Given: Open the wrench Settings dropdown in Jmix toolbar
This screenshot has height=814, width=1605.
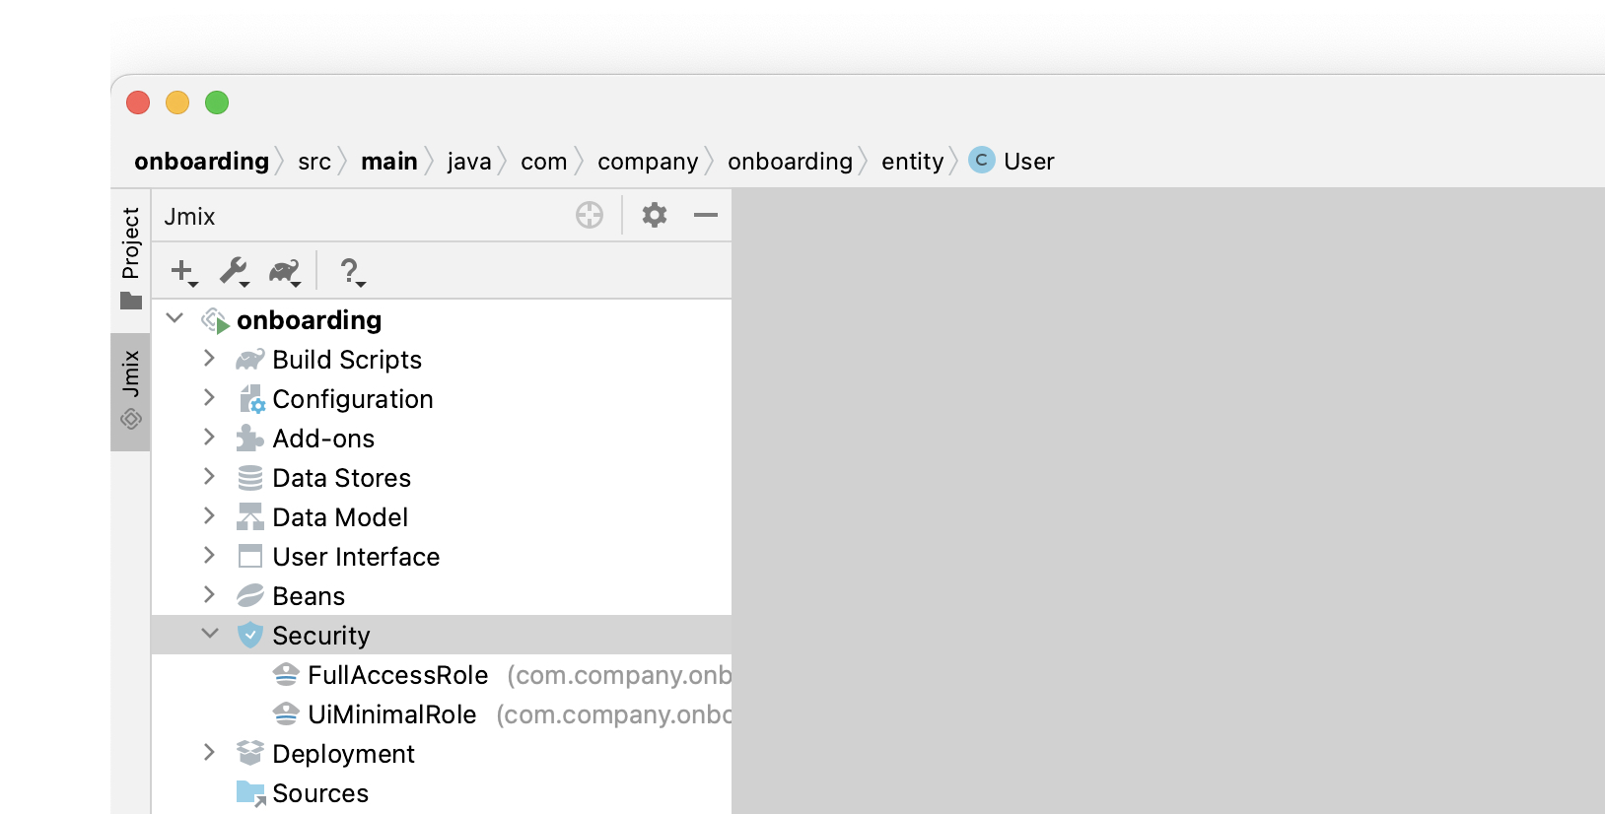Looking at the screenshot, I should (x=235, y=271).
